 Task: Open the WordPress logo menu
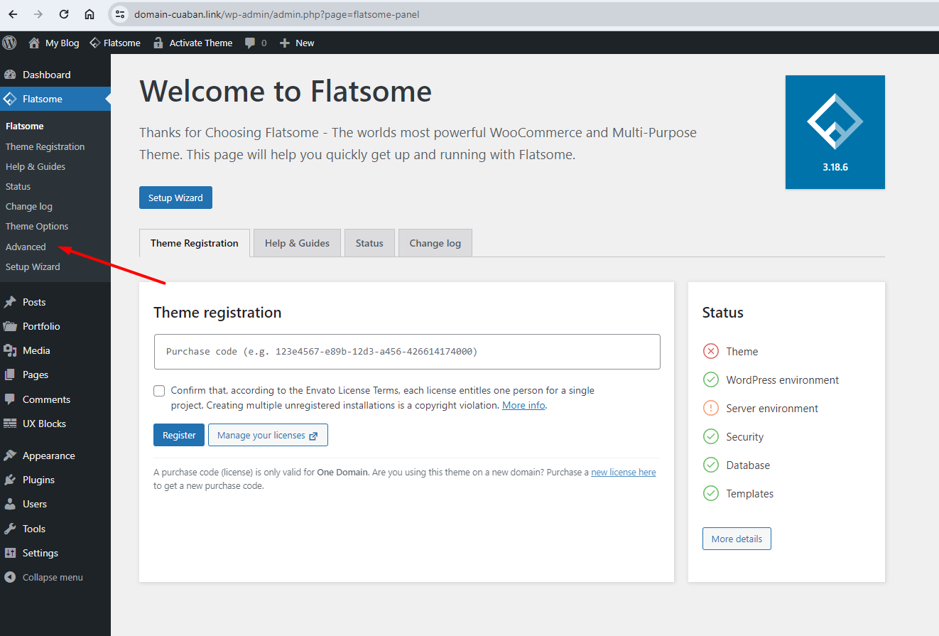(x=9, y=43)
